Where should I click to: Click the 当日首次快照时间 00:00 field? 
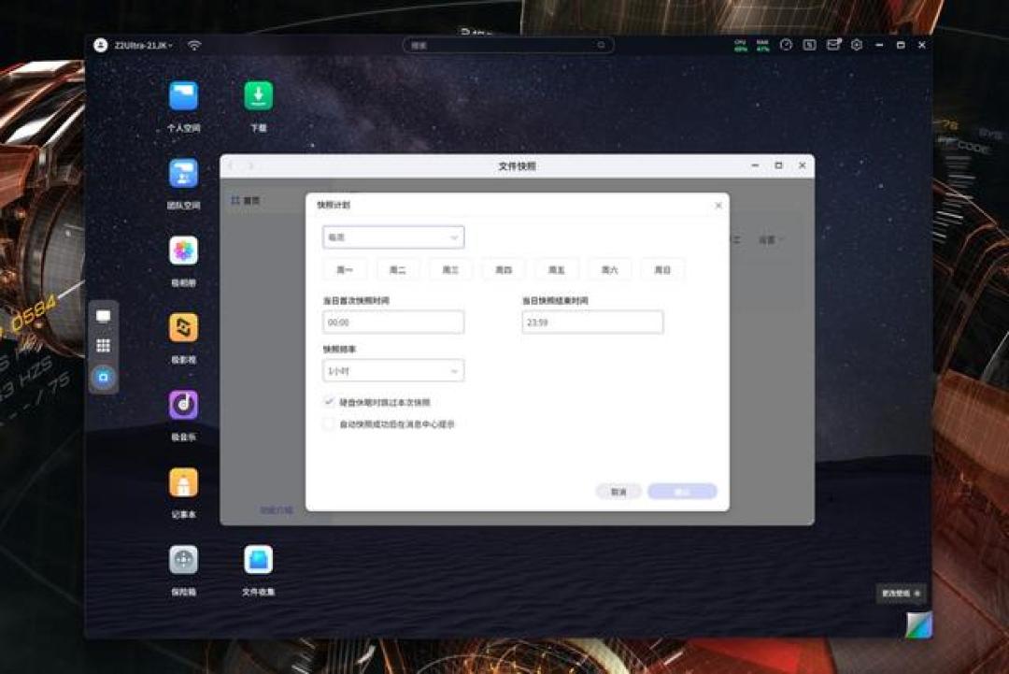[x=393, y=322]
